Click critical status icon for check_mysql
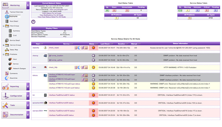 [93, 48]
